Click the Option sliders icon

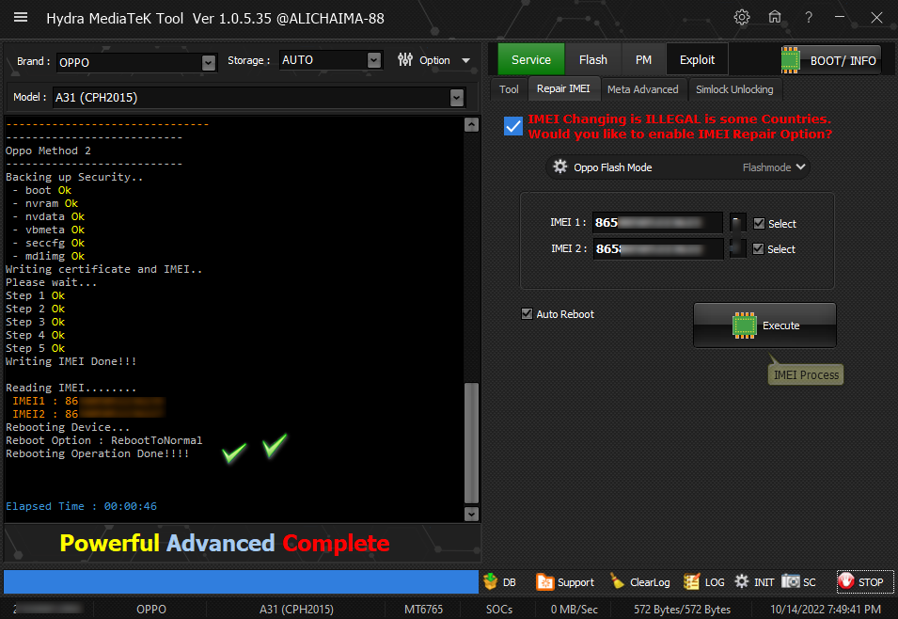coord(405,59)
